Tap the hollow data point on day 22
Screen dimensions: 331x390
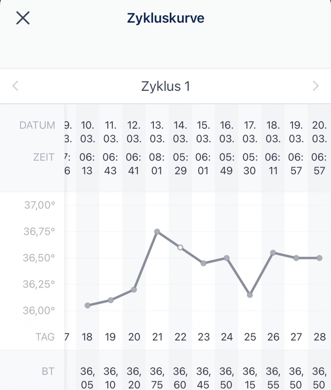[x=180, y=247]
